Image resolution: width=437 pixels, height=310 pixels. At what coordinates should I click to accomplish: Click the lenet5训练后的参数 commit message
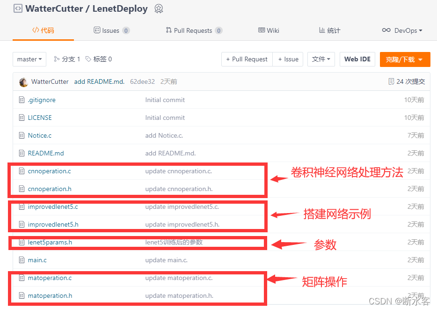click(x=174, y=242)
